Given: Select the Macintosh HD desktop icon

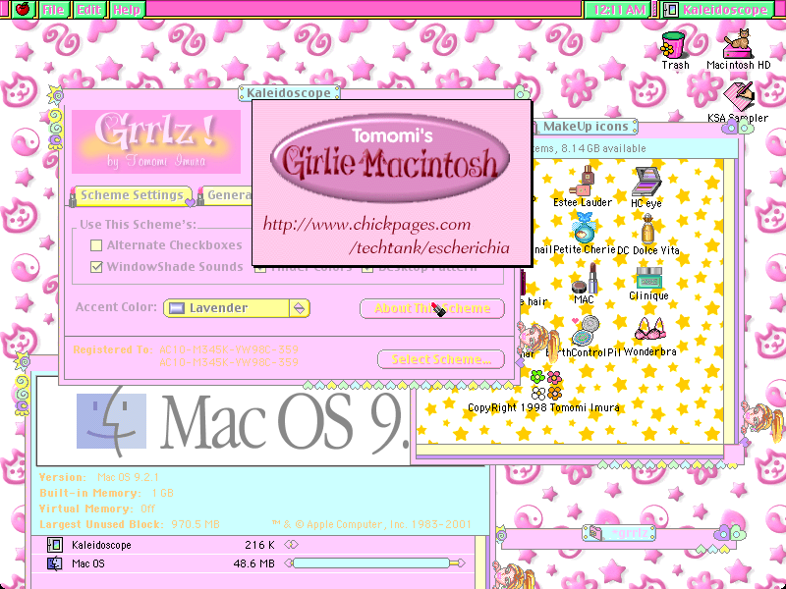Looking at the screenshot, I should (x=738, y=44).
